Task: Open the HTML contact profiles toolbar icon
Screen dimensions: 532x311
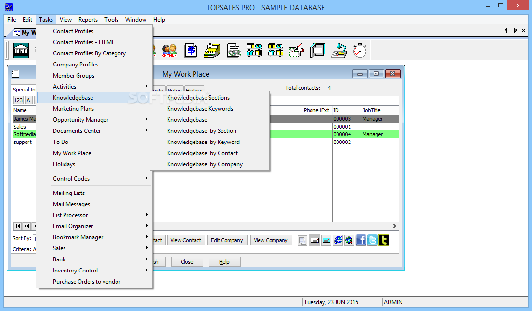Action: click(x=169, y=51)
